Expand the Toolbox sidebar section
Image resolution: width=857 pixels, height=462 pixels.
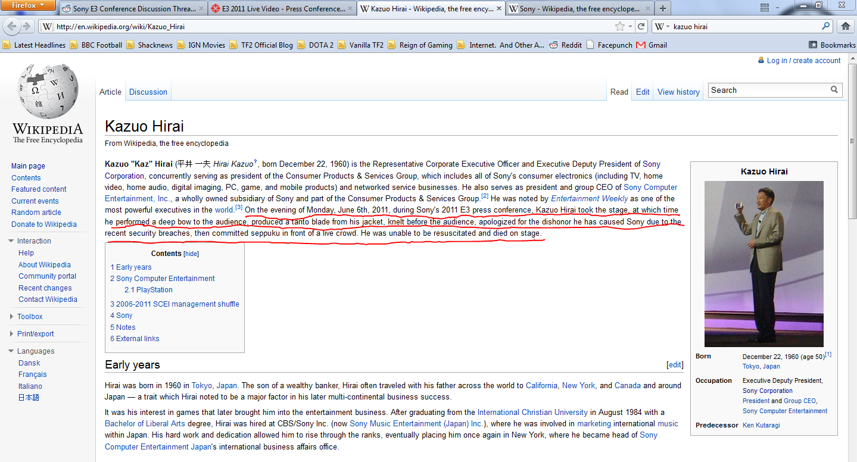[x=11, y=317]
